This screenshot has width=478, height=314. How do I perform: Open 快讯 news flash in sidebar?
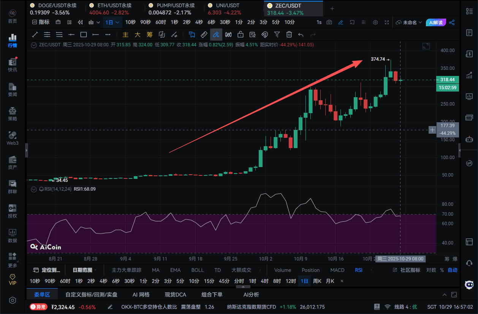13,65
